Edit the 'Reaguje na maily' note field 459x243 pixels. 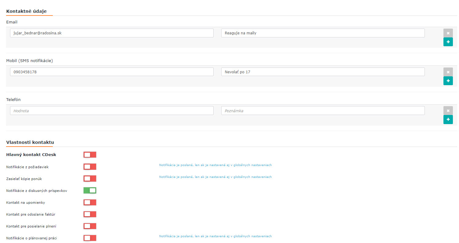pyautogui.click(x=323, y=33)
